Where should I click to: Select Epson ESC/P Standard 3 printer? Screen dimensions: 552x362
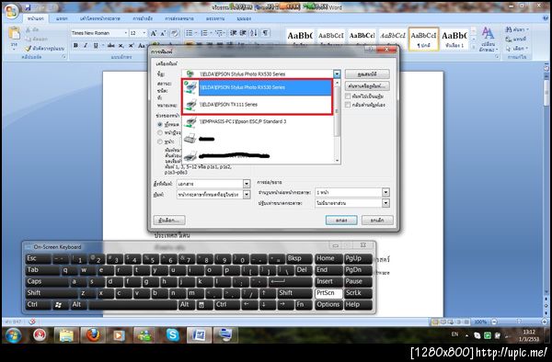click(x=258, y=121)
